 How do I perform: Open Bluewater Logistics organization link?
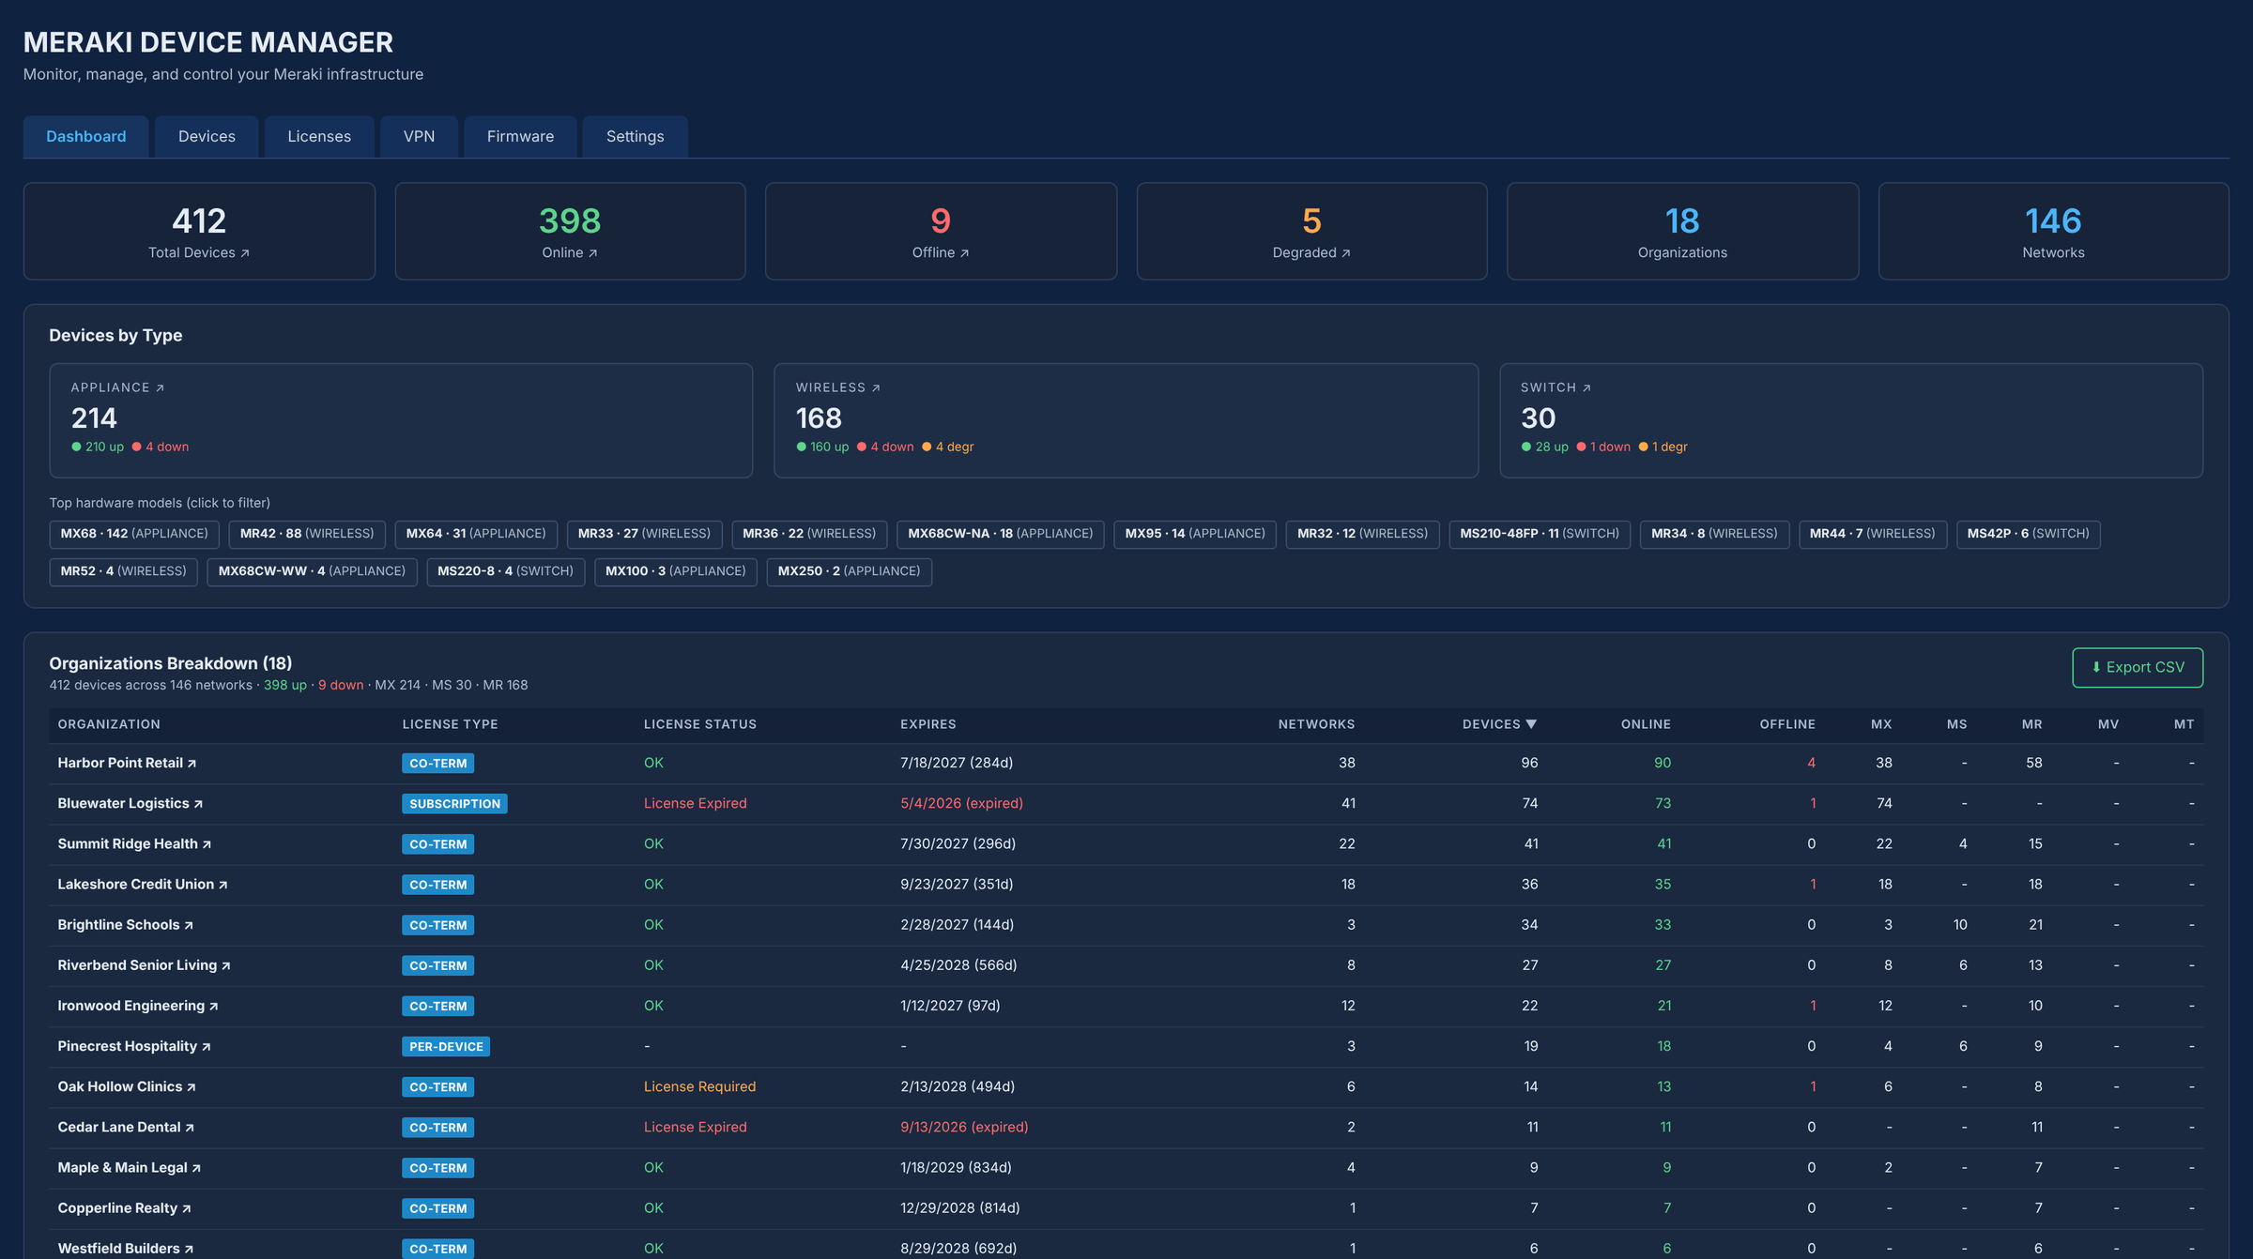pyautogui.click(x=130, y=803)
